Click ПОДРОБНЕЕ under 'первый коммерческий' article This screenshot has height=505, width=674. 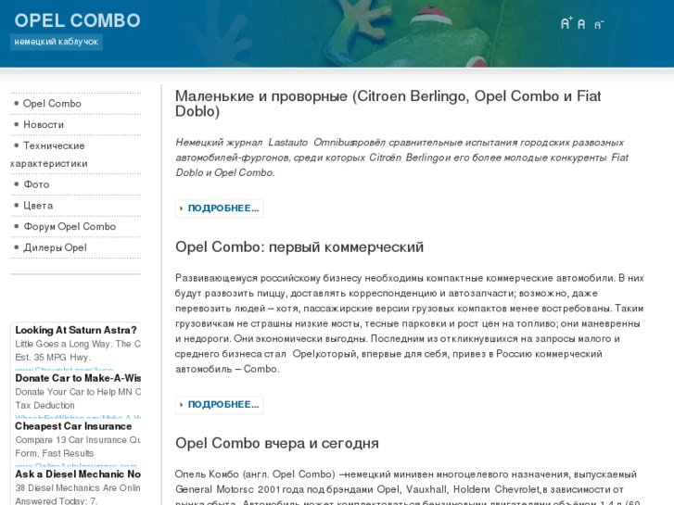(219, 405)
